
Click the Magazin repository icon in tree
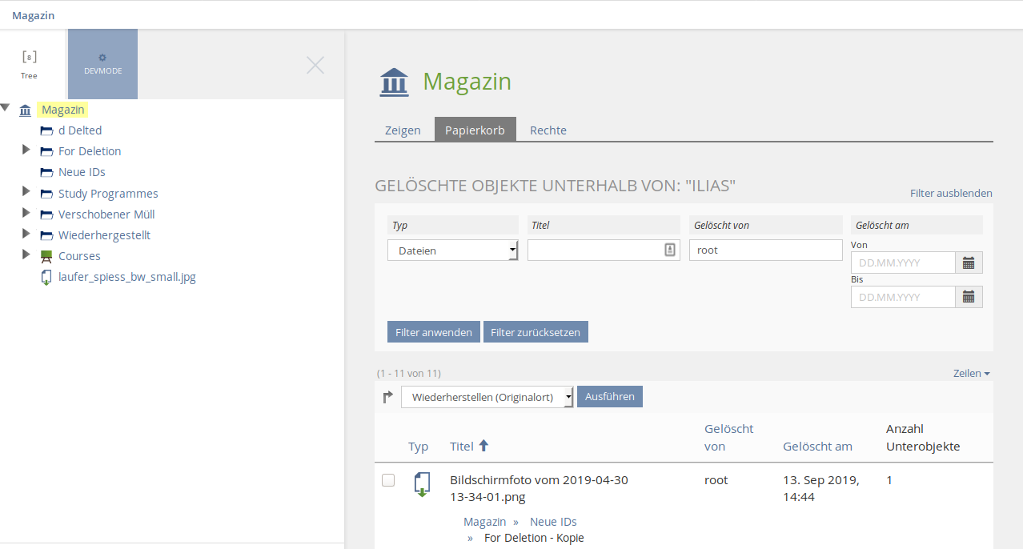(x=25, y=110)
